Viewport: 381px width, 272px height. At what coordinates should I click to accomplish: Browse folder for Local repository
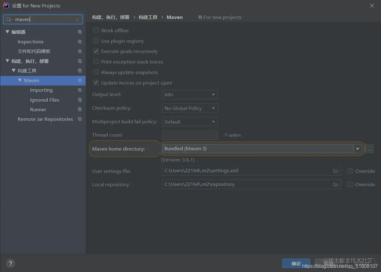coord(335,184)
